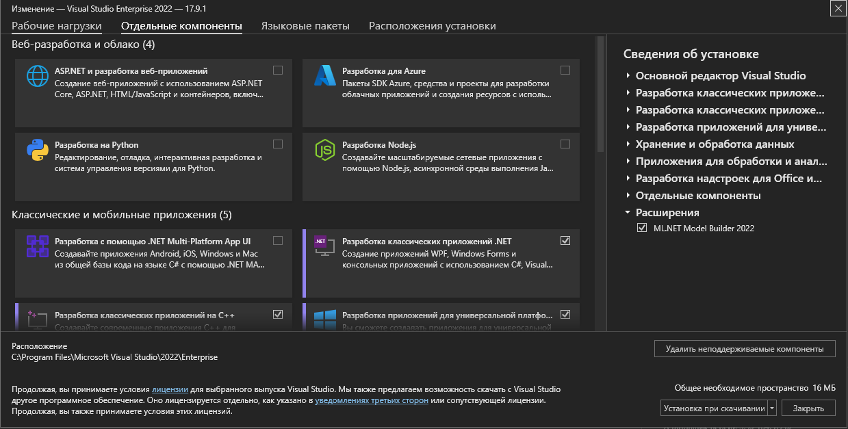
Task: Uncheck ML.NET Model Builder 2022
Action: pos(641,228)
